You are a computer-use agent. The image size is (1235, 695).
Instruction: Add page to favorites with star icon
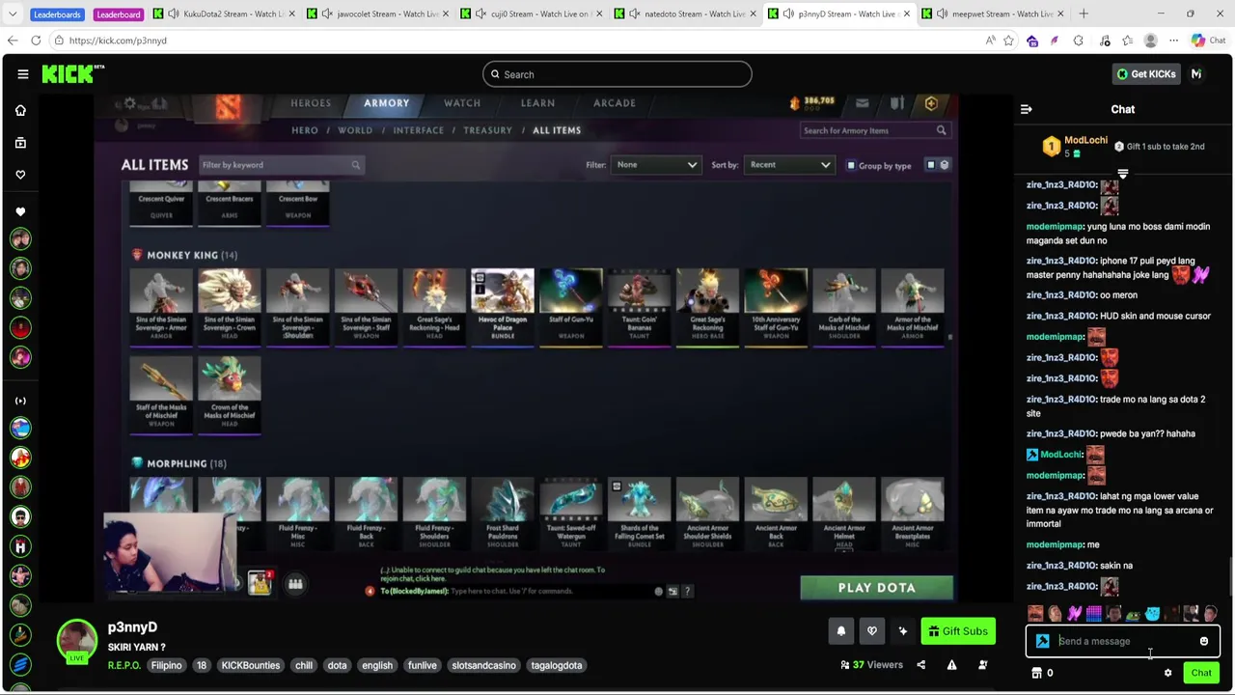(x=1008, y=41)
